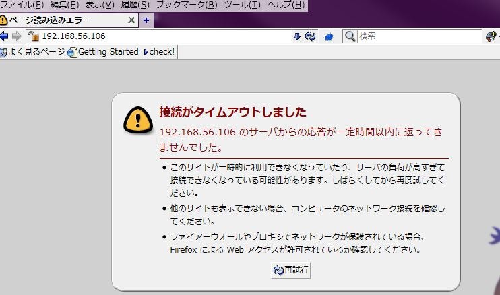Click the bullet text starting このサイトが一時的に
The height and width of the screenshot is (295, 500).
(307, 180)
